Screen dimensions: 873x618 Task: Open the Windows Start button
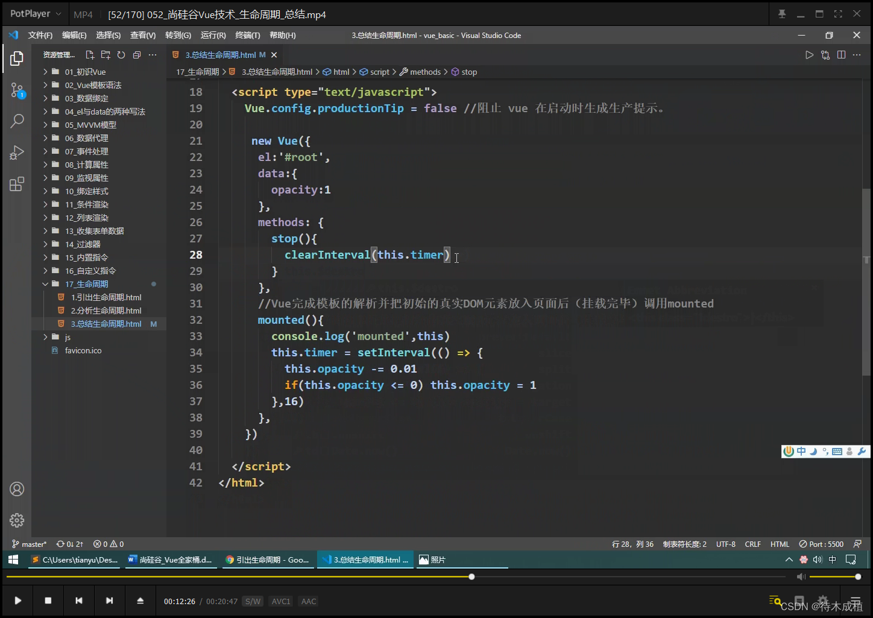click(x=13, y=560)
